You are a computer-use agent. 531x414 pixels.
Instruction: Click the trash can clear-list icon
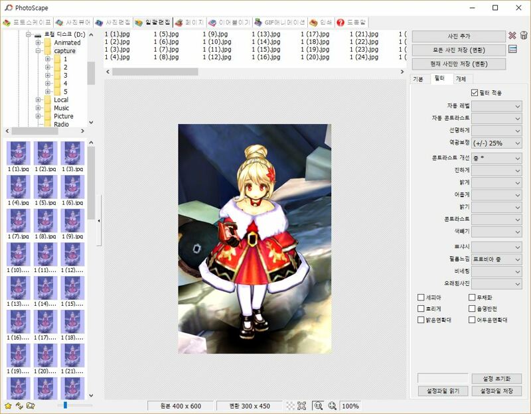pyautogui.click(x=524, y=35)
